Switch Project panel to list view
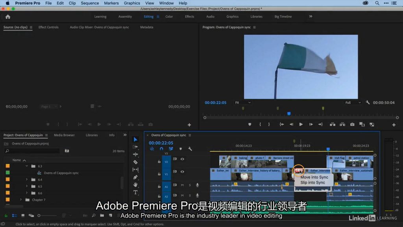403x227 pixels. coord(15,216)
